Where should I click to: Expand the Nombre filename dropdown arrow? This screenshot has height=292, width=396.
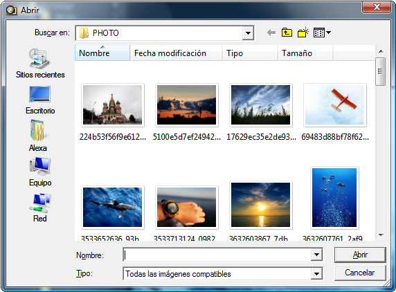pos(316,255)
